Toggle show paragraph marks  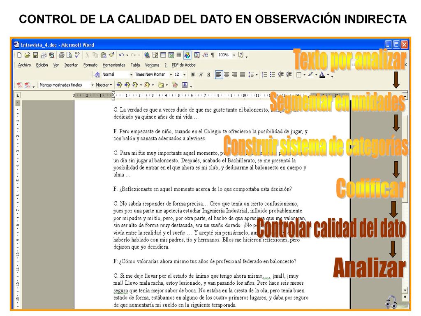click(x=213, y=55)
